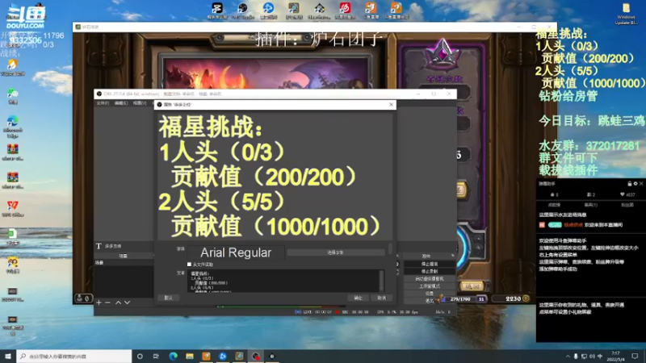Open the Windows Update folder on desktop
646x363 pixels.
[x=626, y=8]
